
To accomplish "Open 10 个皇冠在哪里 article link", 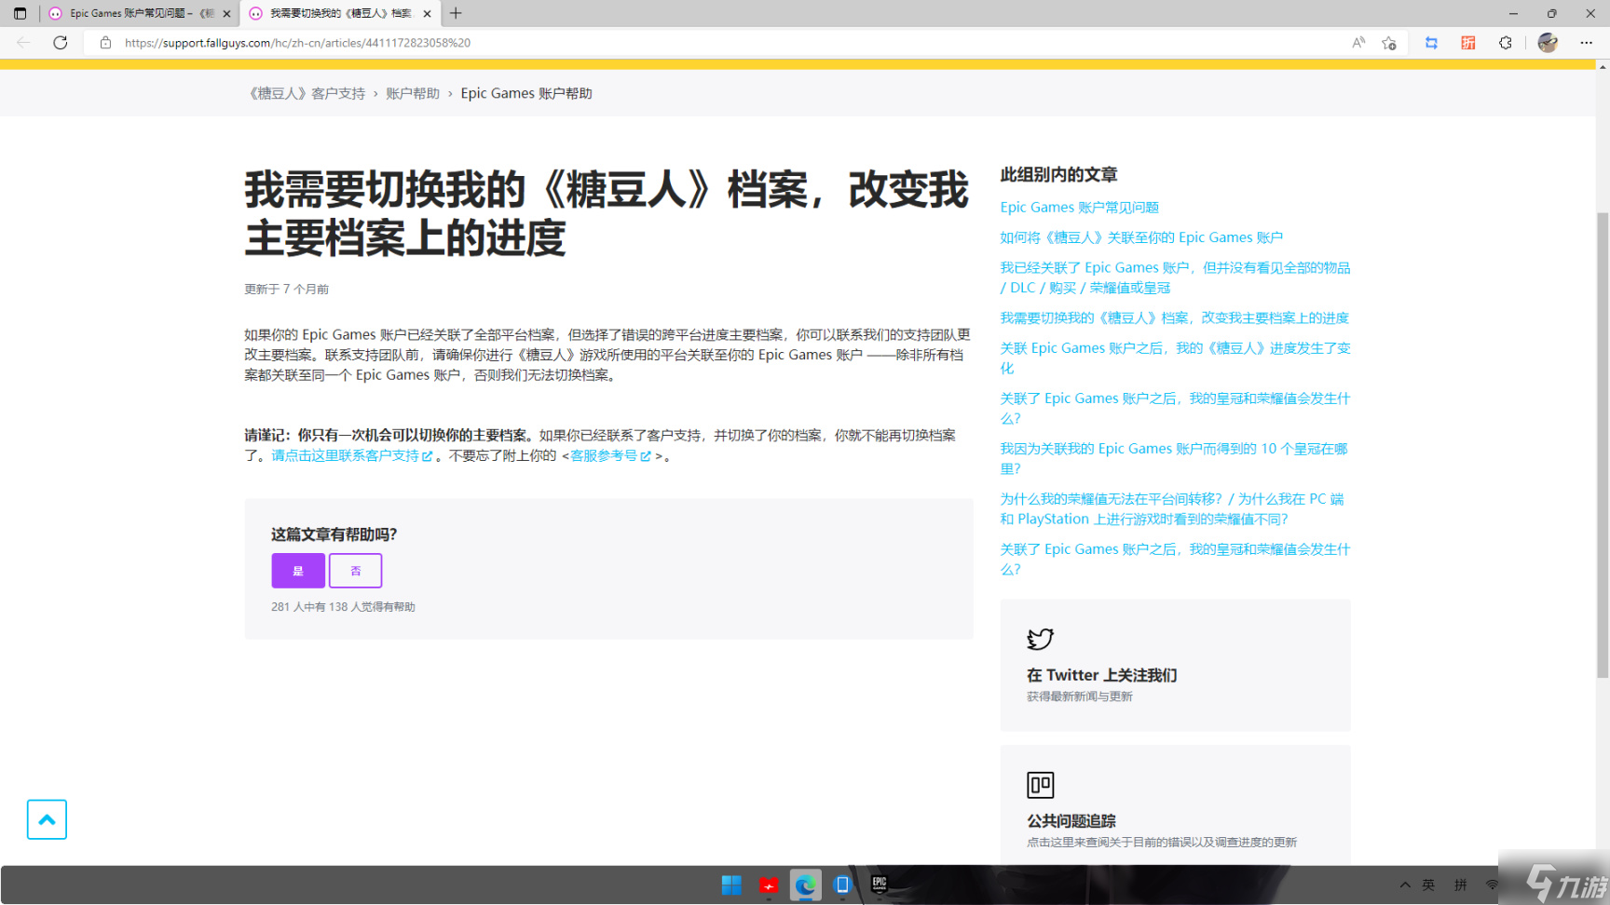I will pos(1174,458).
